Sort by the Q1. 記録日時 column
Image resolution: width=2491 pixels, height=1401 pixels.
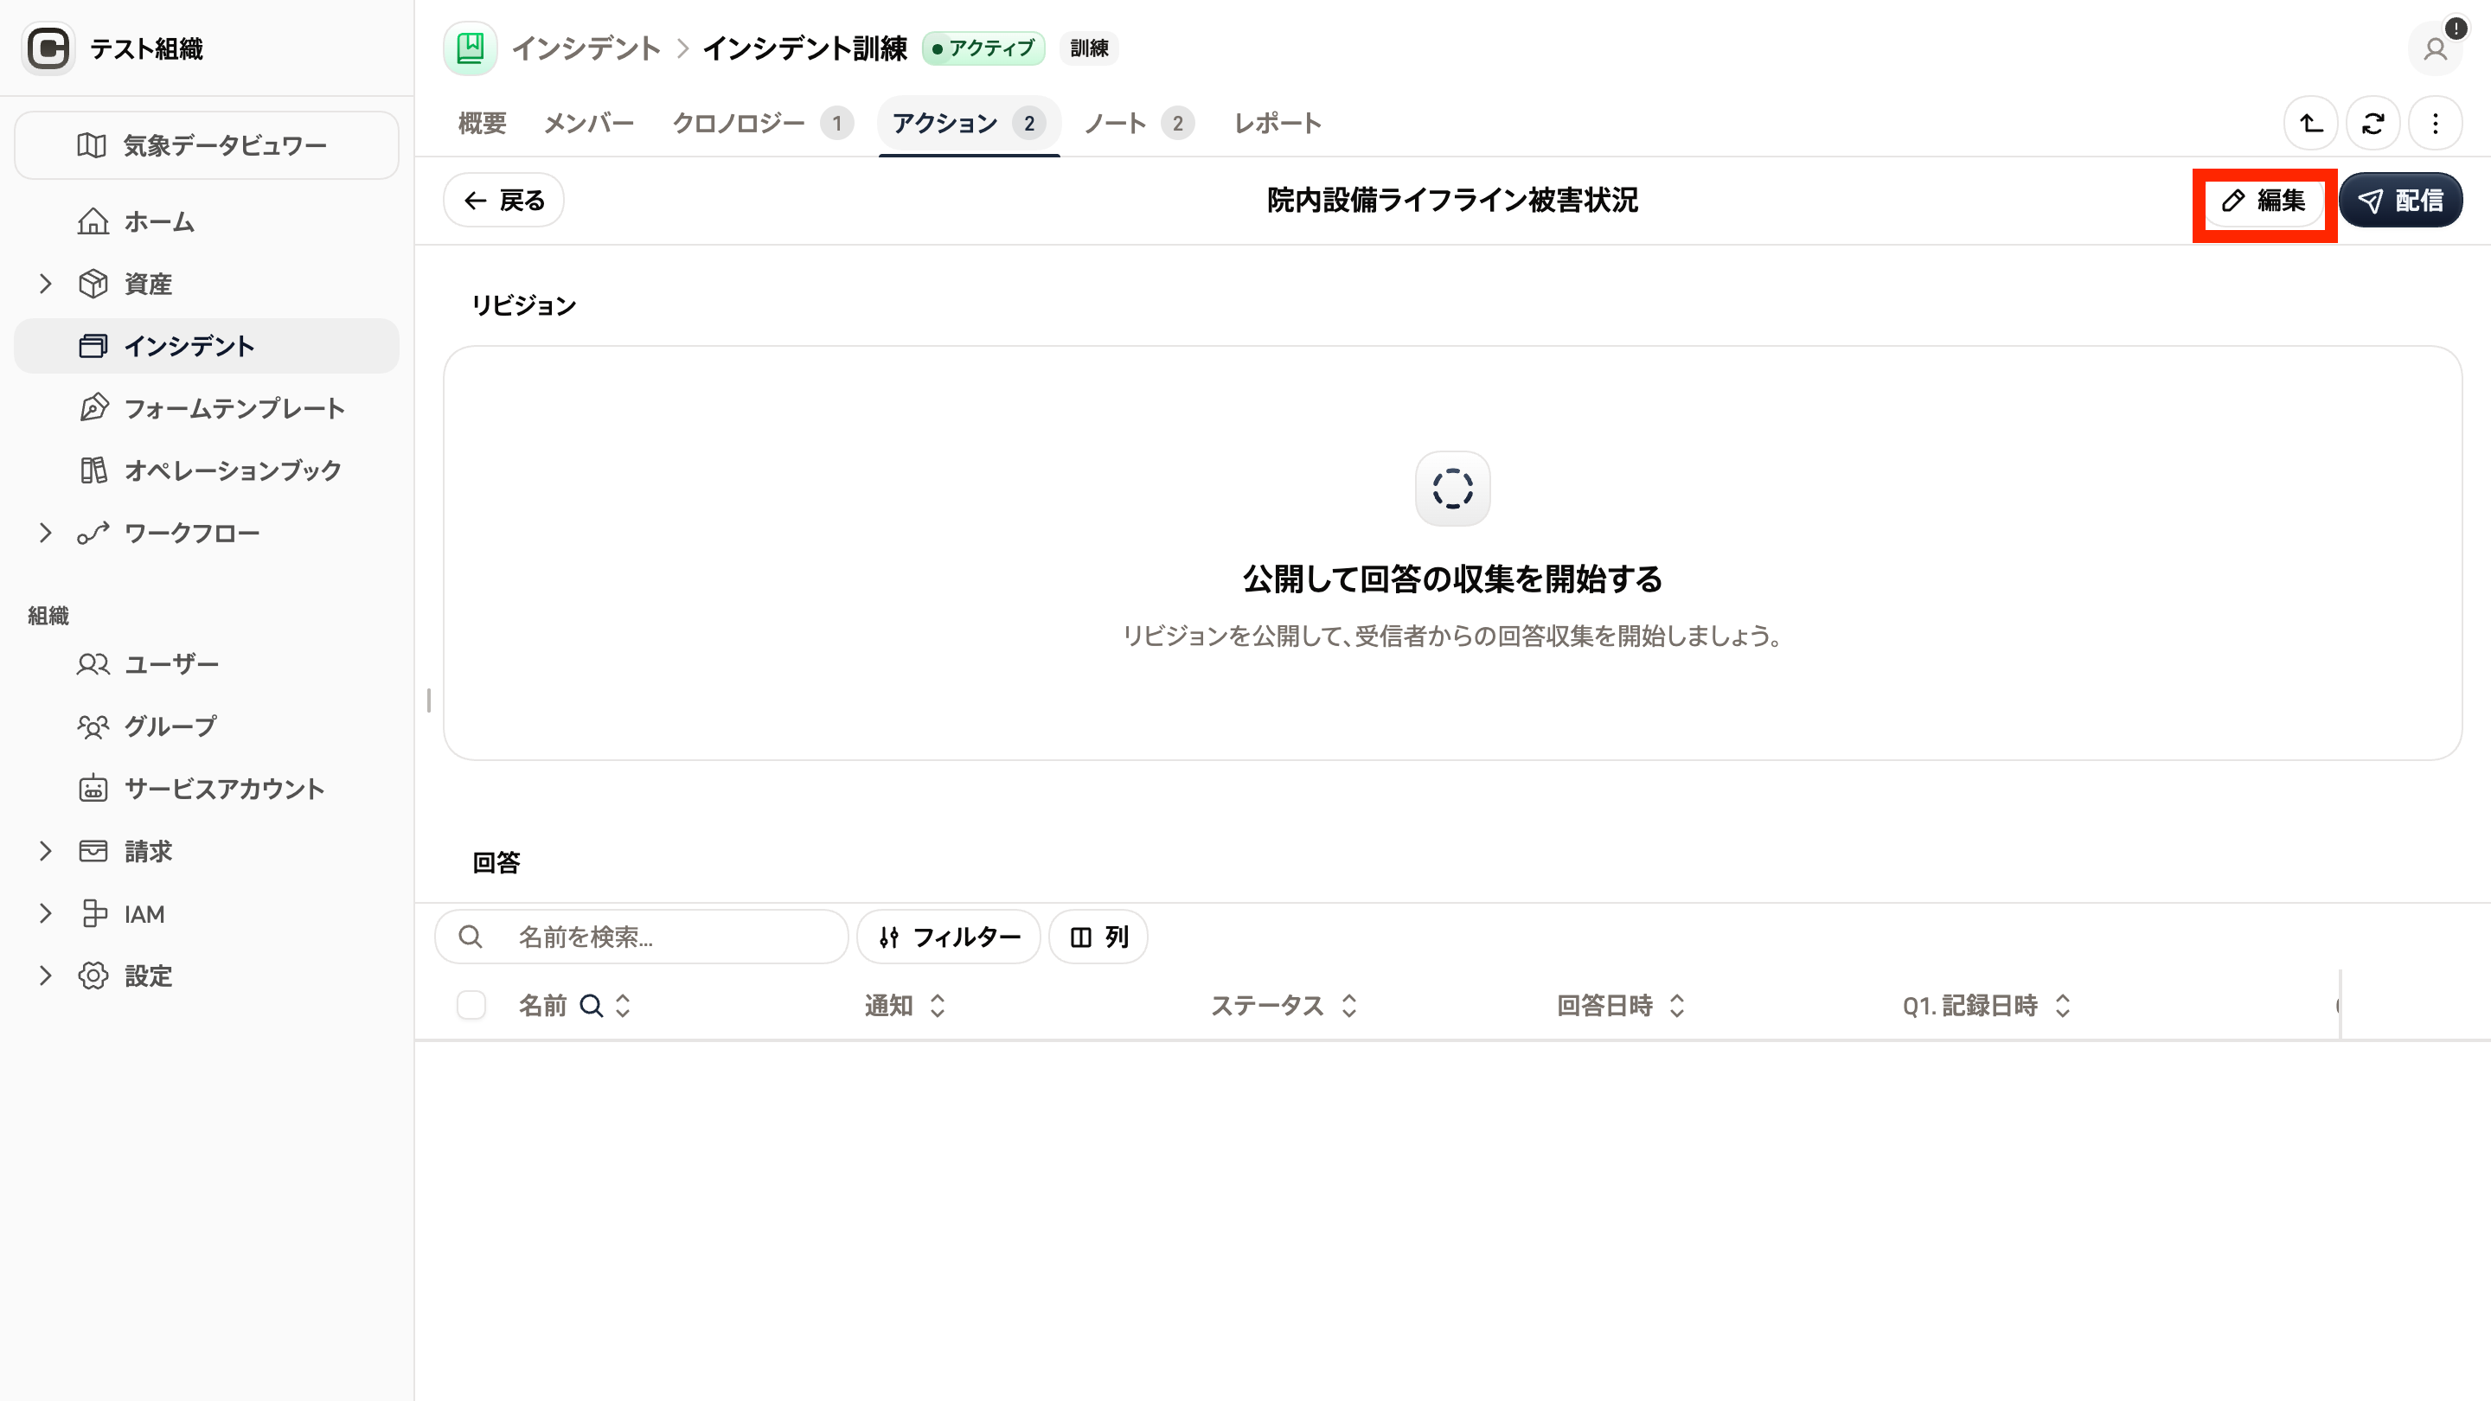tap(2063, 1006)
